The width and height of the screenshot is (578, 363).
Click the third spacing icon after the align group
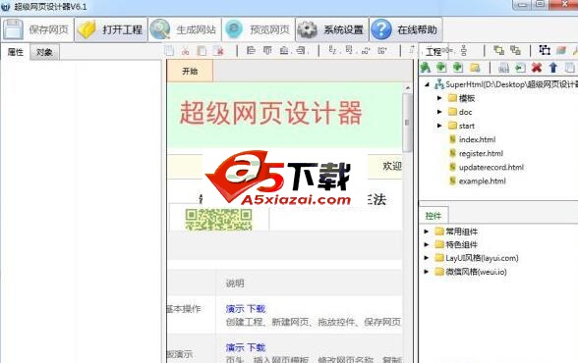click(x=366, y=50)
